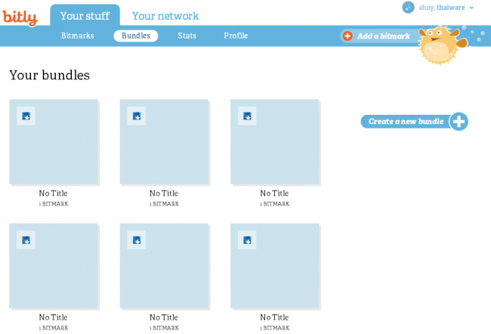Click Create a new bundle button
The height and width of the screenshot is (334, 491).
click(414, 122)
